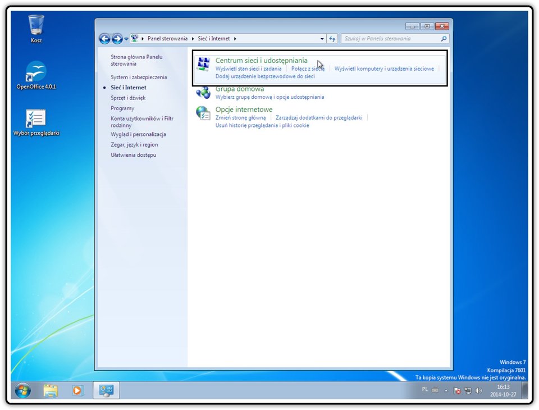Click the network tray icon

click(x=468, y=390)
